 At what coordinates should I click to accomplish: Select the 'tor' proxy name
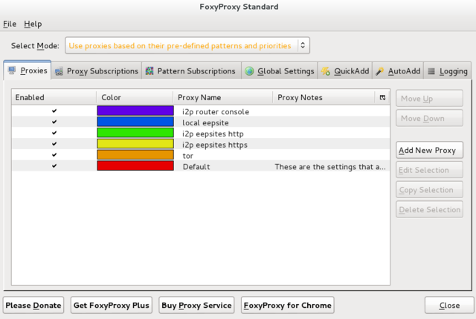pyautogui.click(x=188, y=156)
